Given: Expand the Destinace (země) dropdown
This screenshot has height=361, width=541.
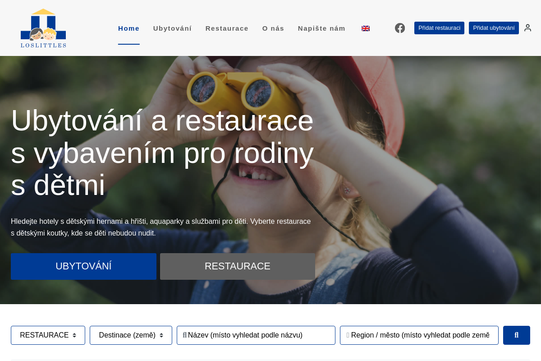Looking at the screenshot, I should click(x=131, y=335).
